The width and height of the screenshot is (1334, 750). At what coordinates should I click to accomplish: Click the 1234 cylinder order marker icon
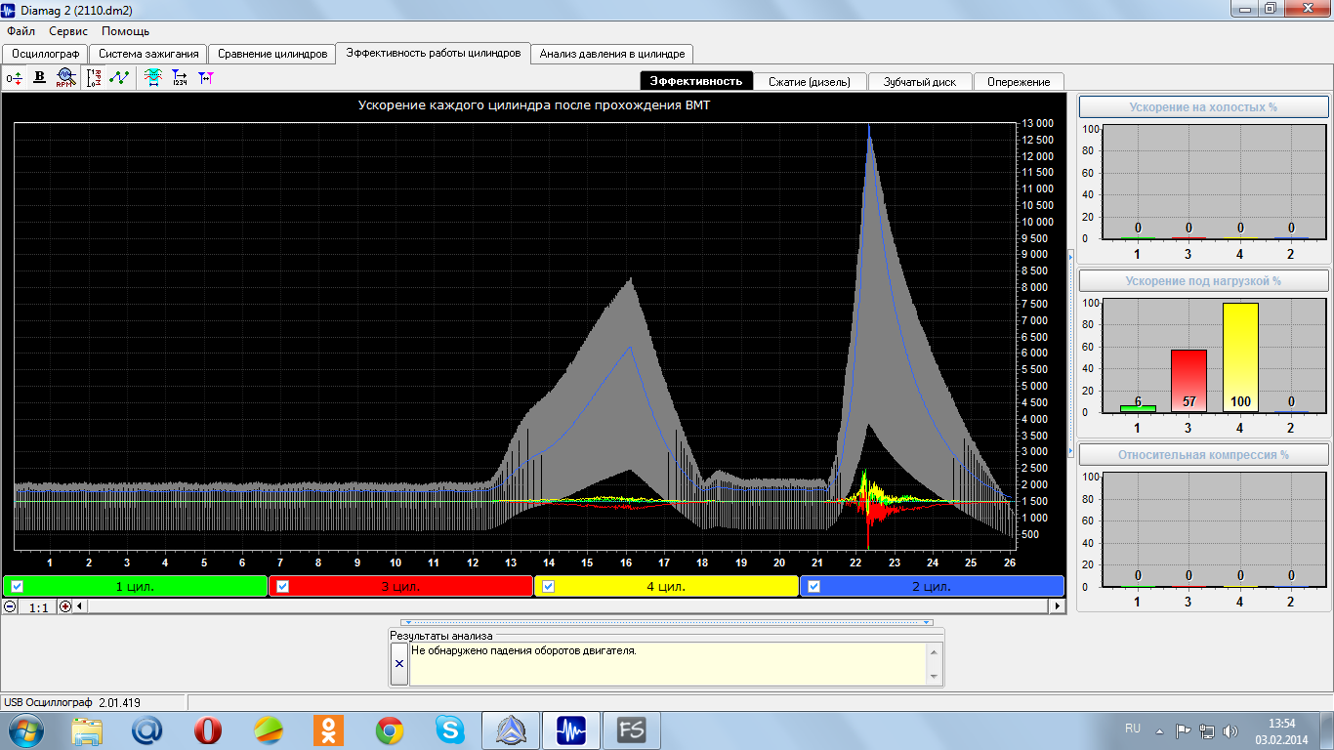[x=179, y=78]
